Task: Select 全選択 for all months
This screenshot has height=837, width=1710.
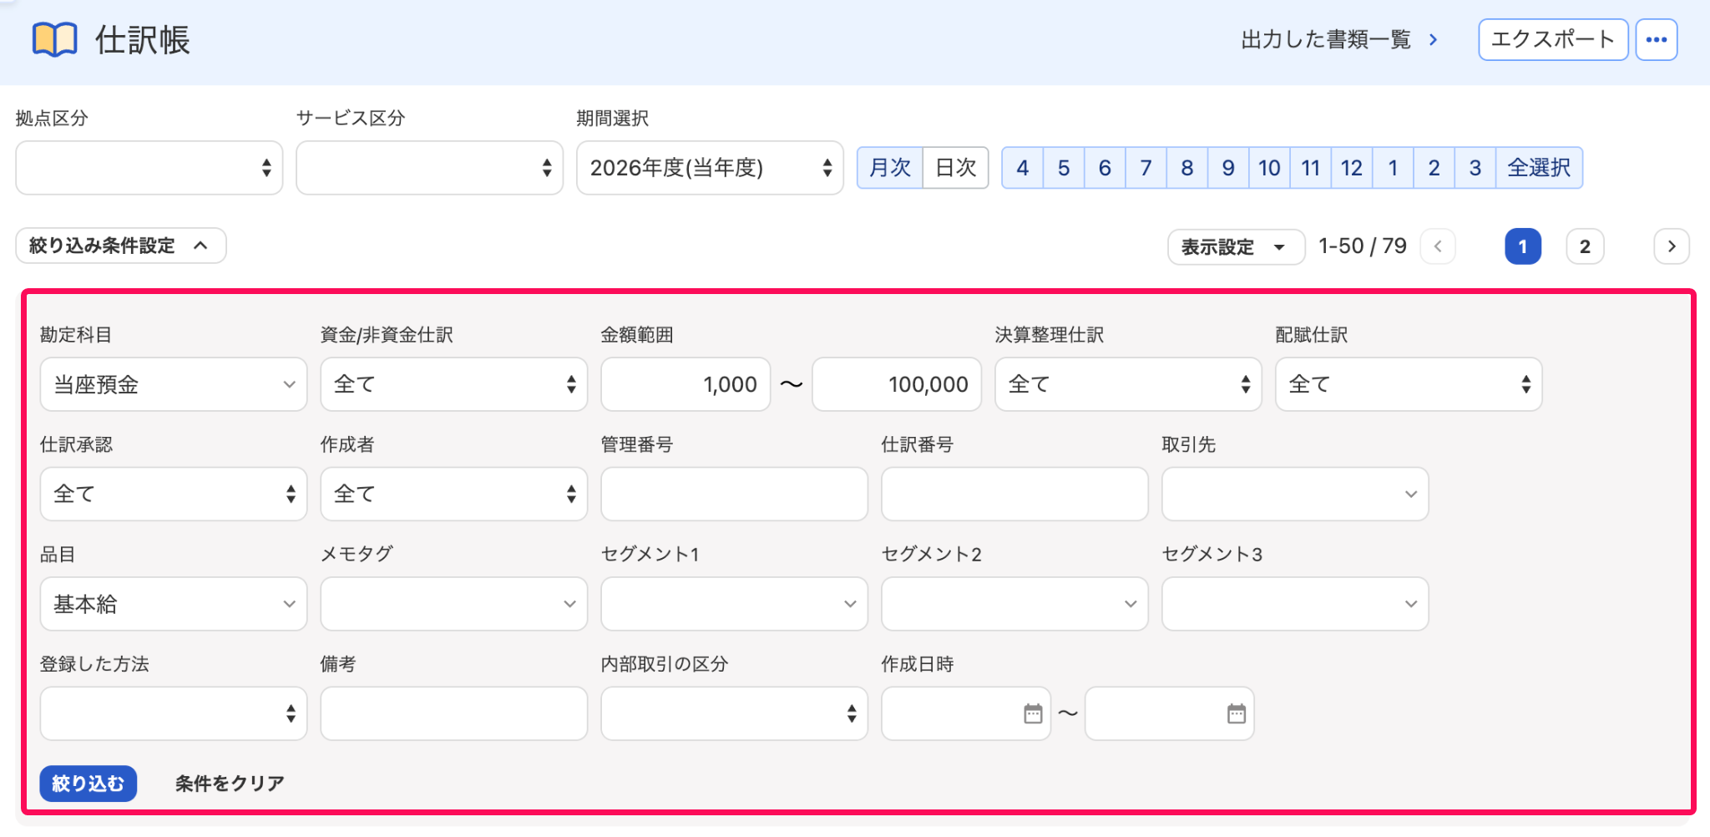Action: (x=1539, y=168)
